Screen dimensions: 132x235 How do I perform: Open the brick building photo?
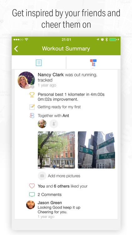[x=56, y=150]
